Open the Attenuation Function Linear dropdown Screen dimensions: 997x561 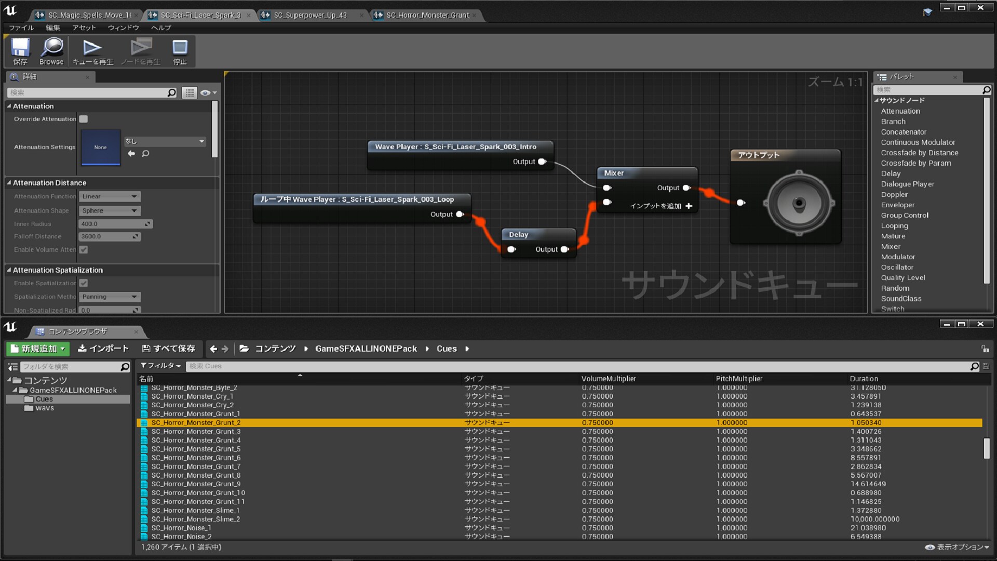[x=109, y=196]
